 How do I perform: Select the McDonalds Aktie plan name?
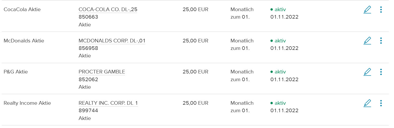24,41
